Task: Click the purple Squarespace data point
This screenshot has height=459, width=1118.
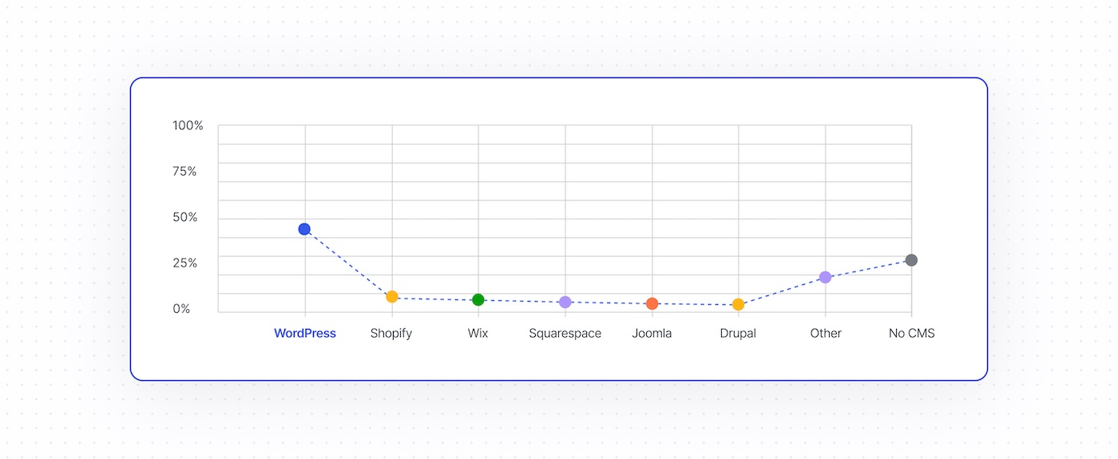Action: coord(565,302)
